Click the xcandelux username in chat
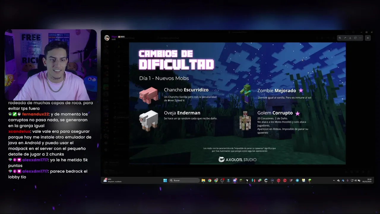 tap(19, 131)
